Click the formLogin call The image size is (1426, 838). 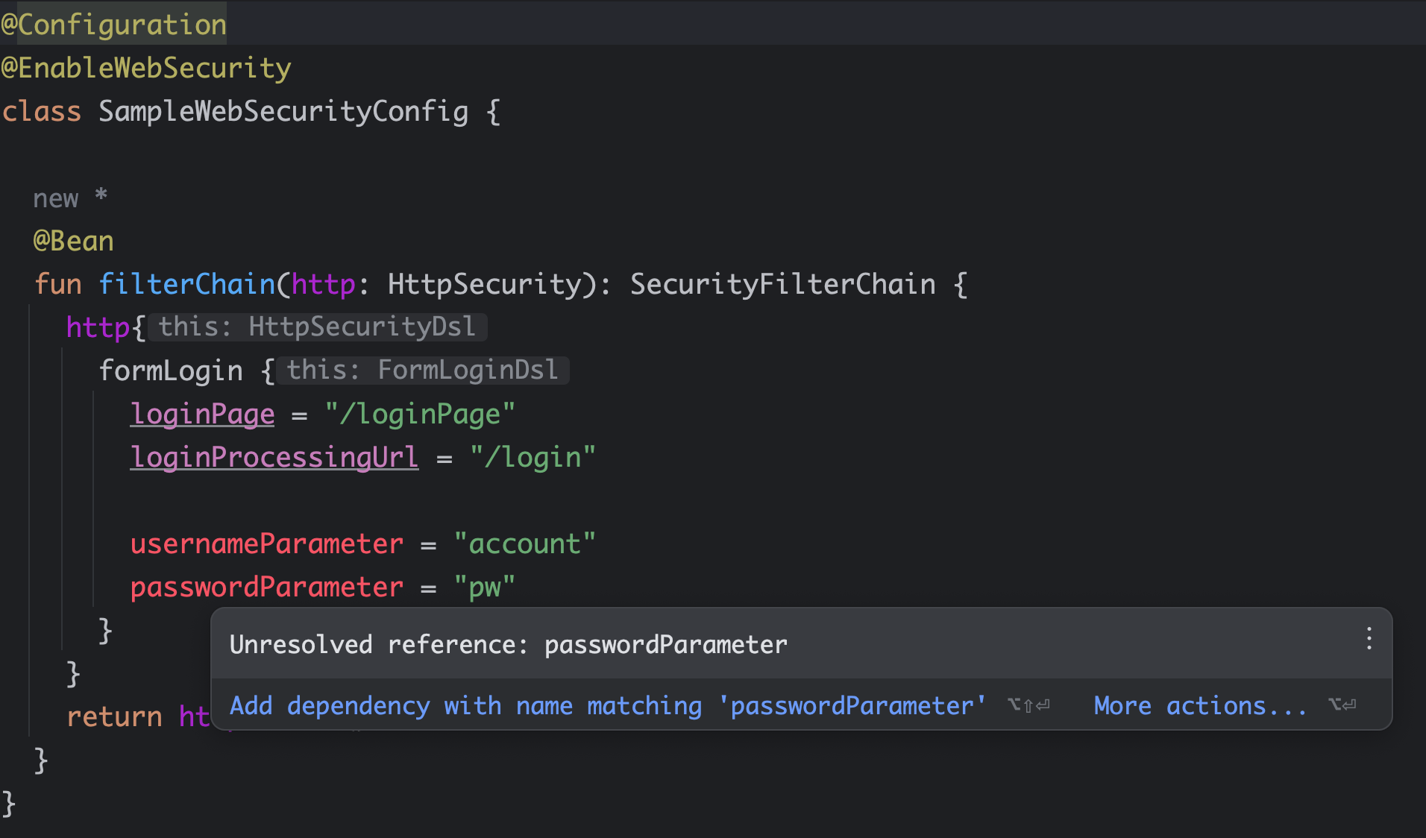[x=171, y=371]
